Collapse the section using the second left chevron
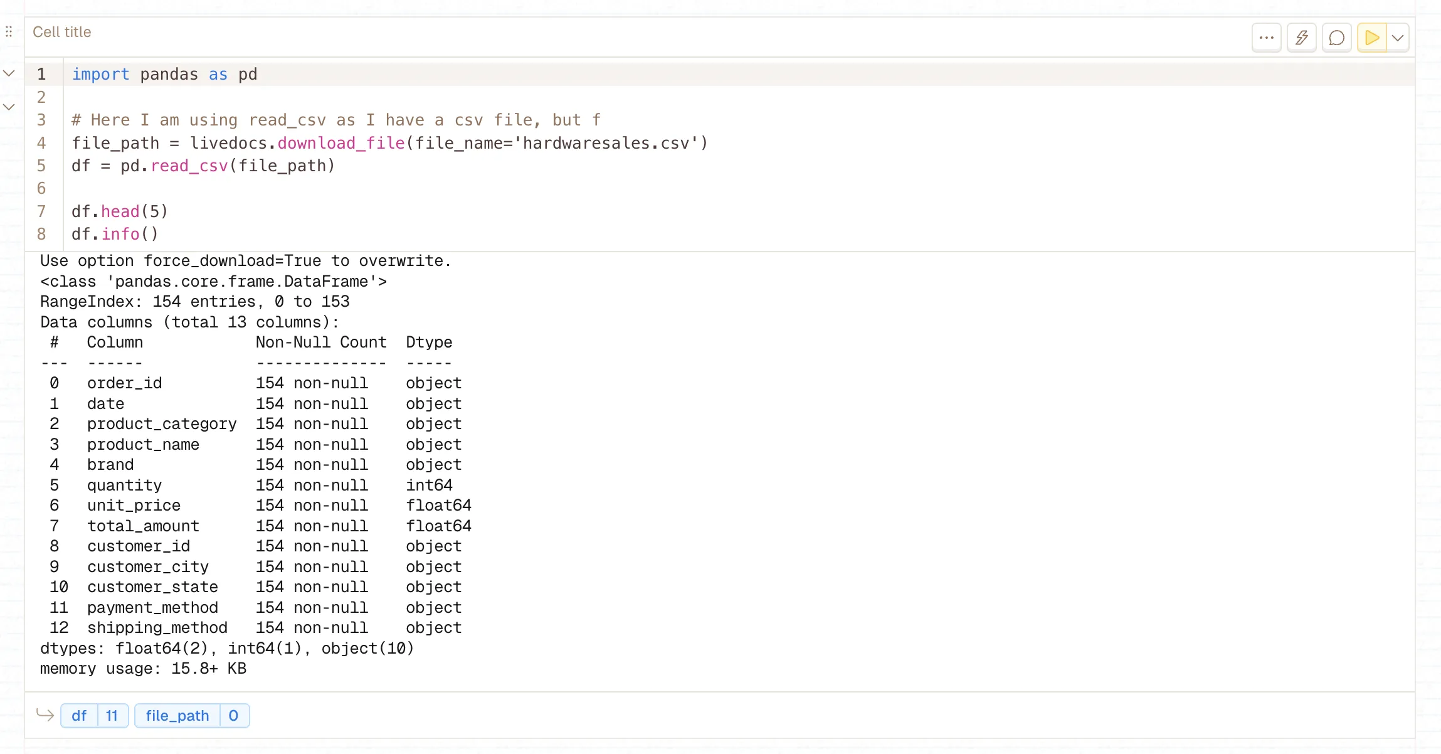 pyautogui.click(x=9, y=107)
